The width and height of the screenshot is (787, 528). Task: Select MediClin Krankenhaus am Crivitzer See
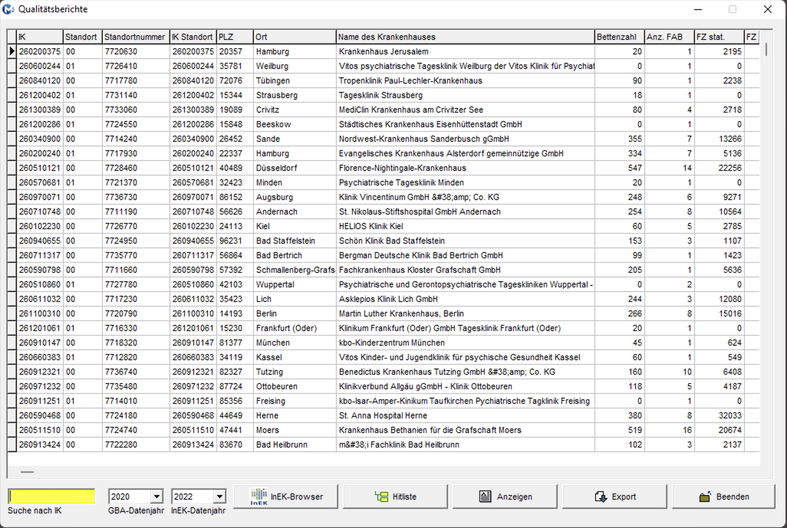(x=466, y=110)
